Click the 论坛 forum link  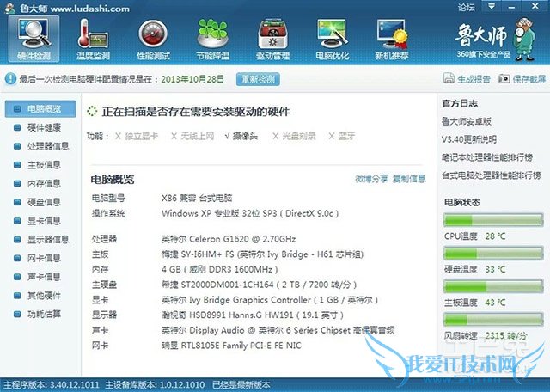(467, 7)
